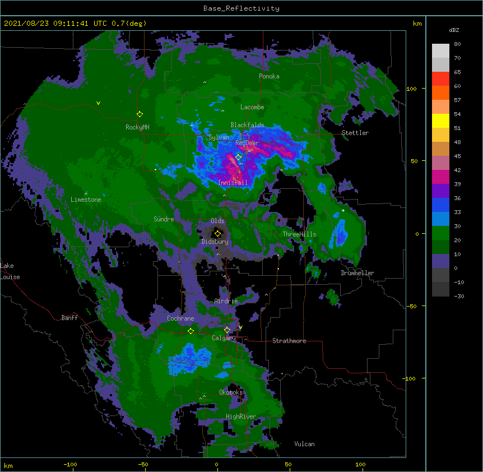Click the Ponoka city label

[269, 76]
